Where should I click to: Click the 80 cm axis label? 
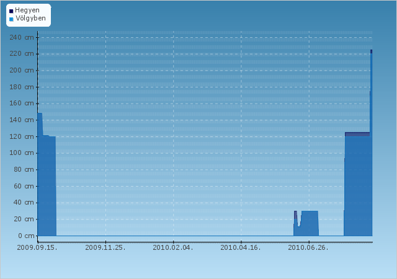pyautogui.click(x=24, y=170)
